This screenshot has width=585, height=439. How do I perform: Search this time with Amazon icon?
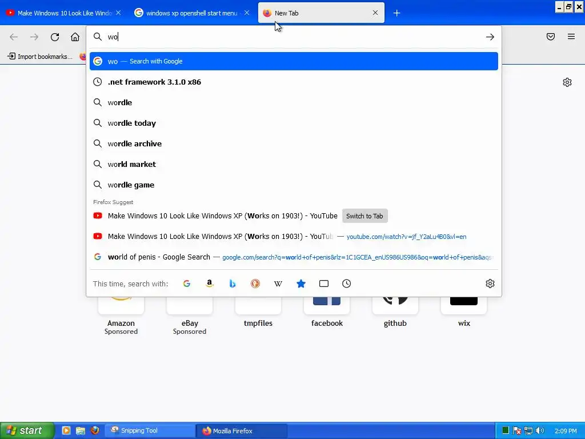click(x=210, y=284)
